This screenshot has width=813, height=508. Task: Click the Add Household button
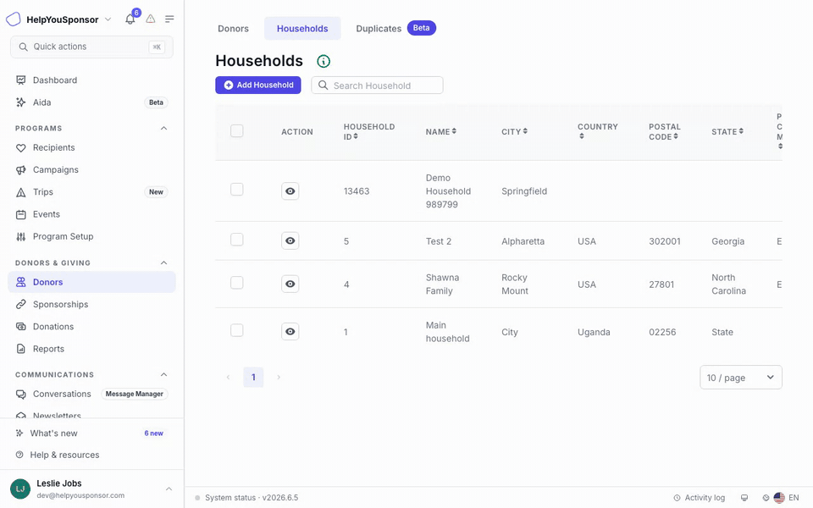pos(258,85)
